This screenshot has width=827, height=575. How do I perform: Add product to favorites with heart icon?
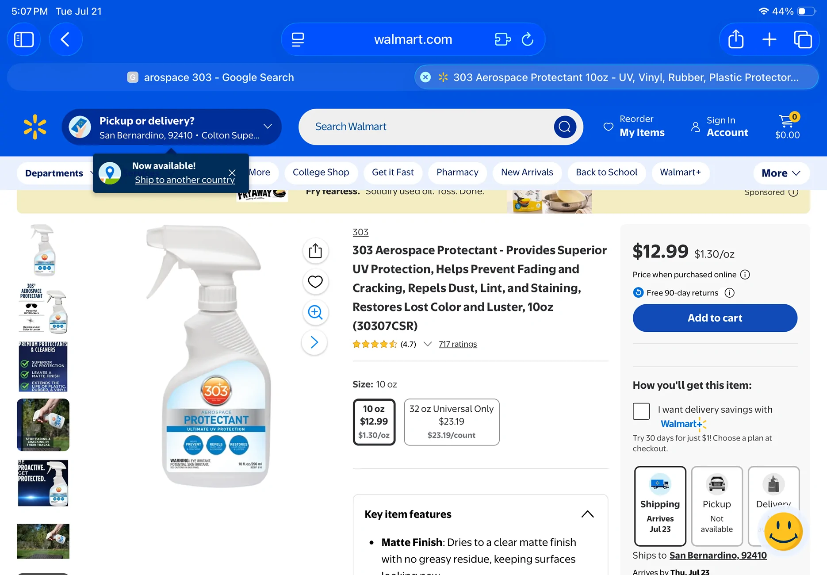[315, 281]
